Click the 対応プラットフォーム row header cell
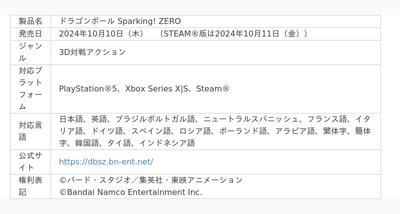Image resolution: width=400 pixels, height=214 pixels. point(30,88)
